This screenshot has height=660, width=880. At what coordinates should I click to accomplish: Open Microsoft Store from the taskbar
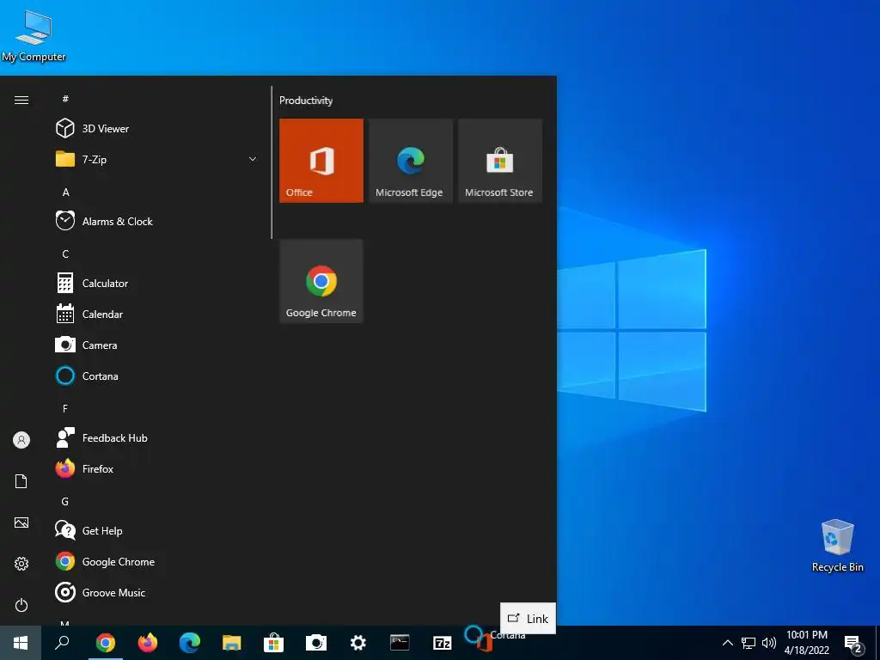[274, 643]
